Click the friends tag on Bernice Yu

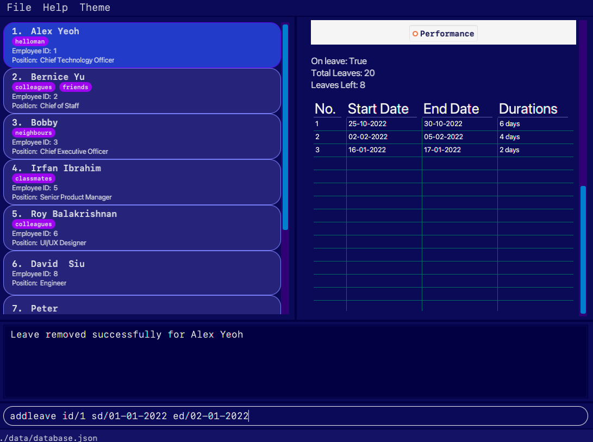pos(75,87)
